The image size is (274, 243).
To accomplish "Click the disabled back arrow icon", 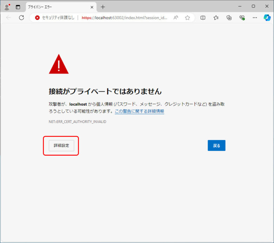I will [8, 18].
